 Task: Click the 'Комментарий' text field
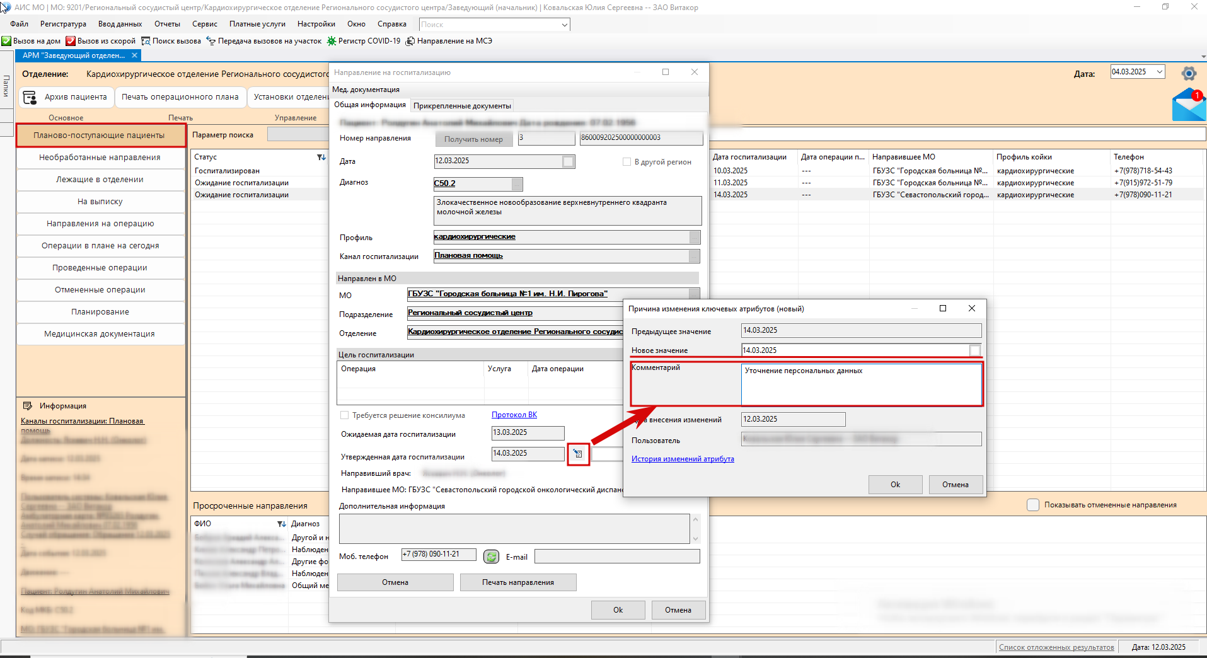[861, 384]
